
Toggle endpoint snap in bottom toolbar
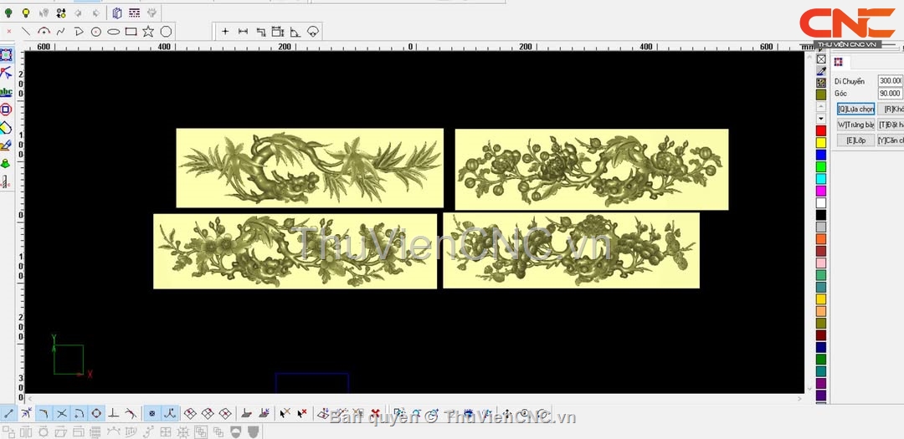(x=8, y=413)
